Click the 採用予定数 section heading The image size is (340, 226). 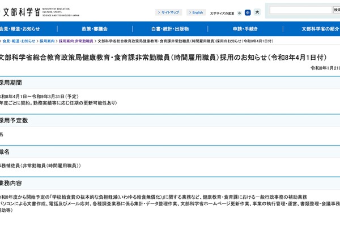14,120
